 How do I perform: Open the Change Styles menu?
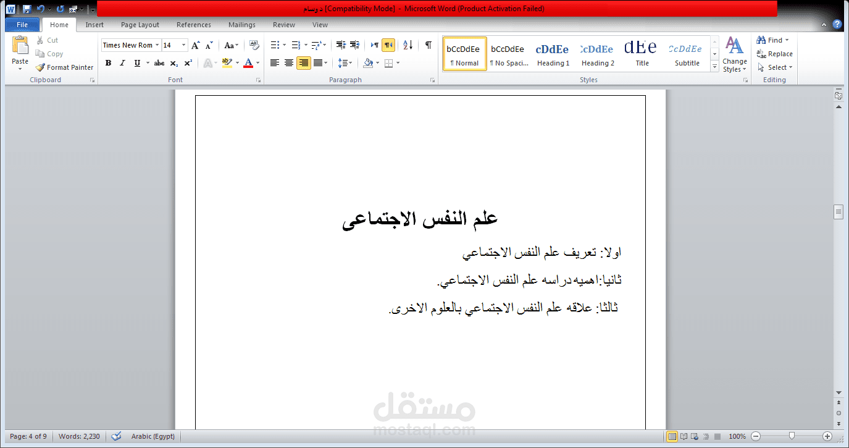(x=734, y=54)
